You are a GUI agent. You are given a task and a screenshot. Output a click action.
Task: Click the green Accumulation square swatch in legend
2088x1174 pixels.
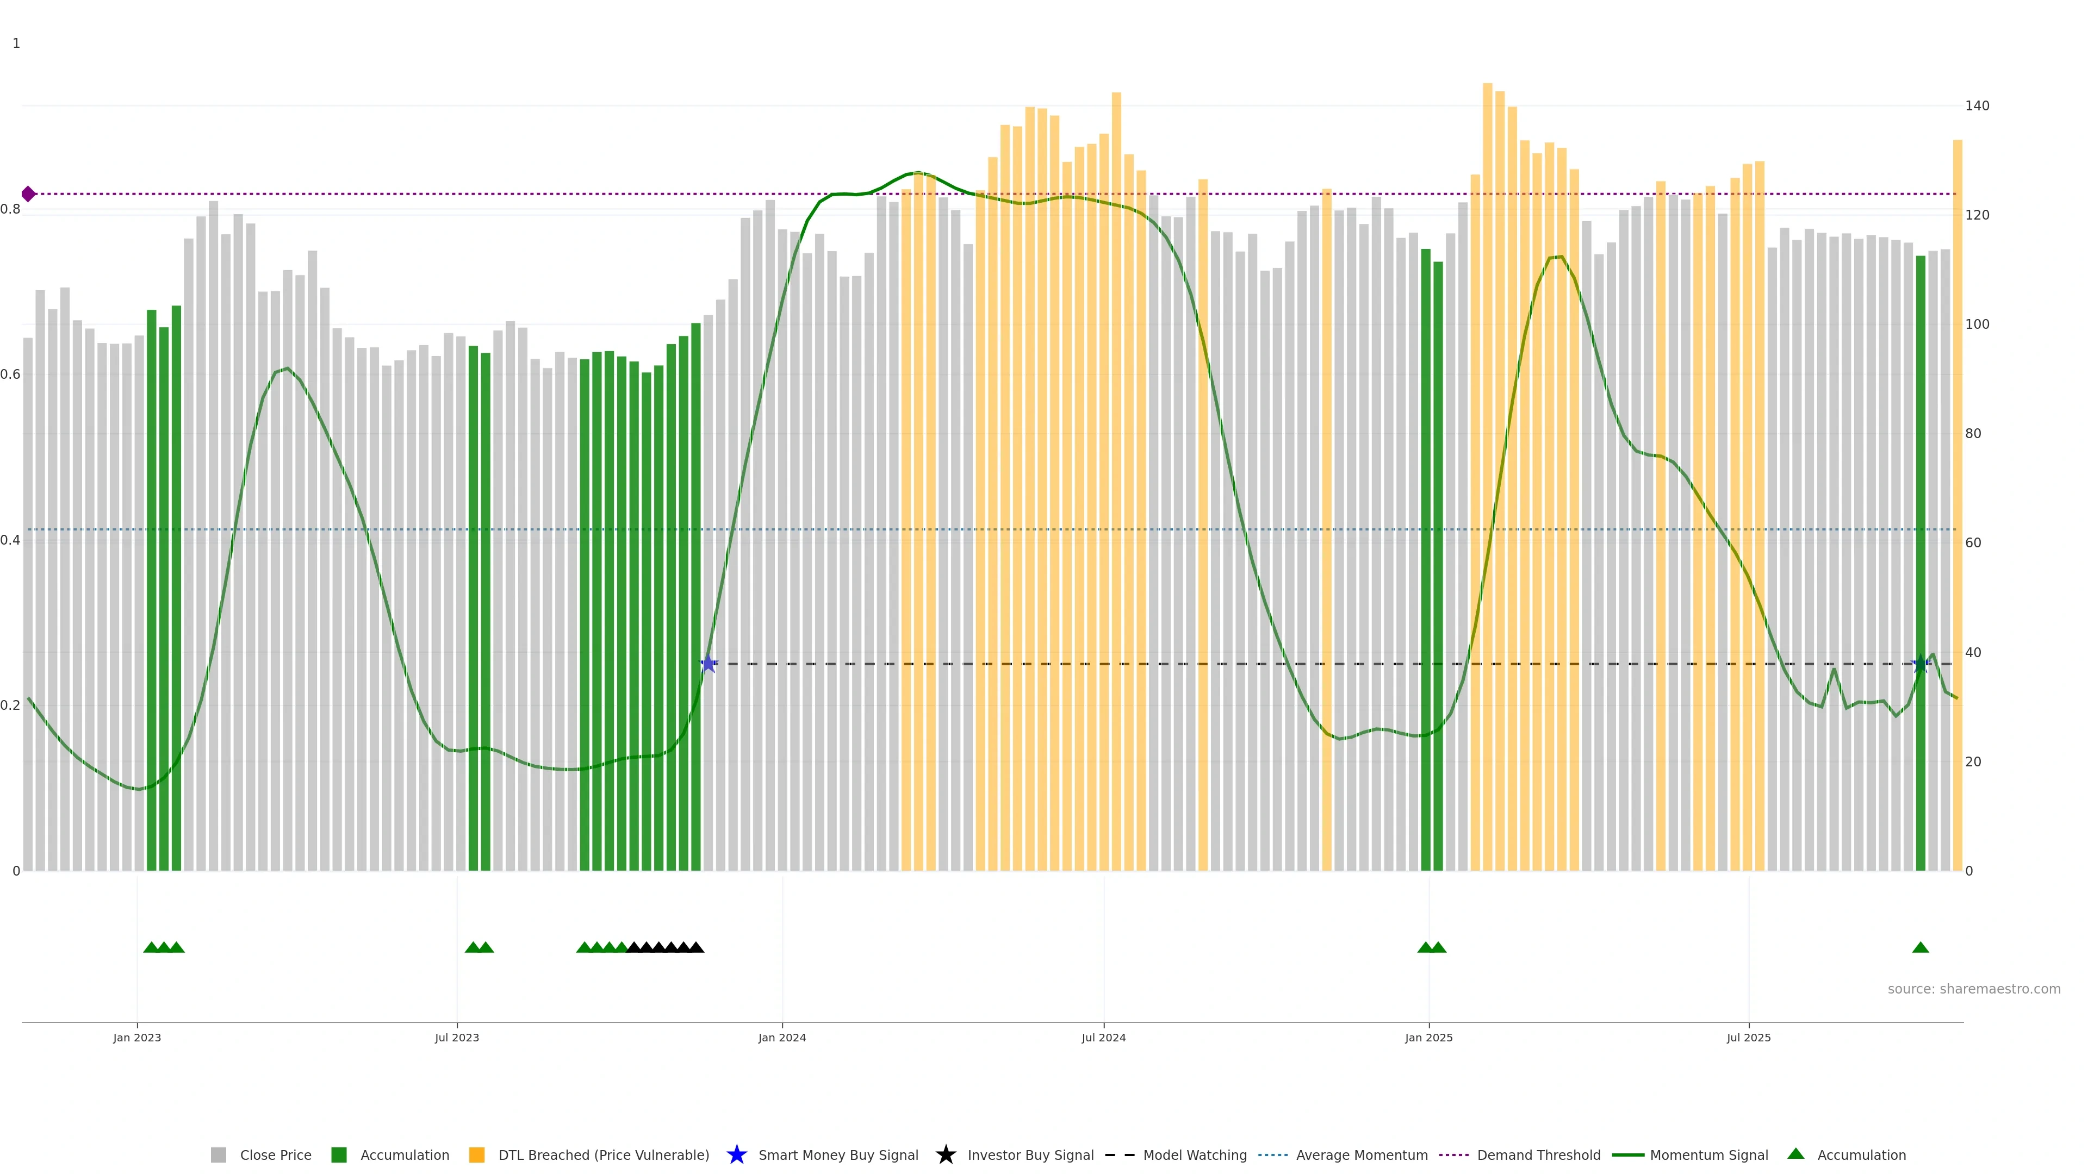pyautogui.click(x=339, y=1154)
